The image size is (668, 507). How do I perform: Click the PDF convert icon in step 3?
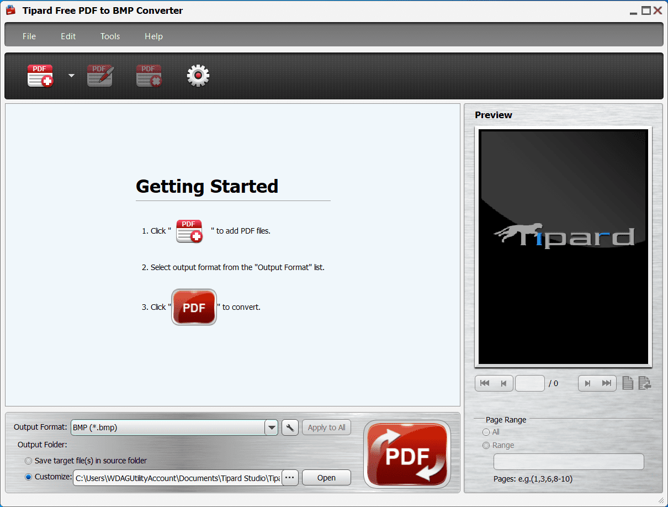194,307
